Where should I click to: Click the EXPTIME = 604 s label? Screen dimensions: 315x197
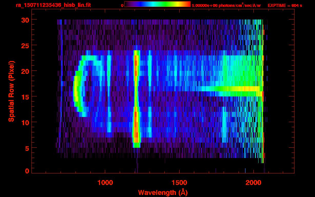point(285,5)
